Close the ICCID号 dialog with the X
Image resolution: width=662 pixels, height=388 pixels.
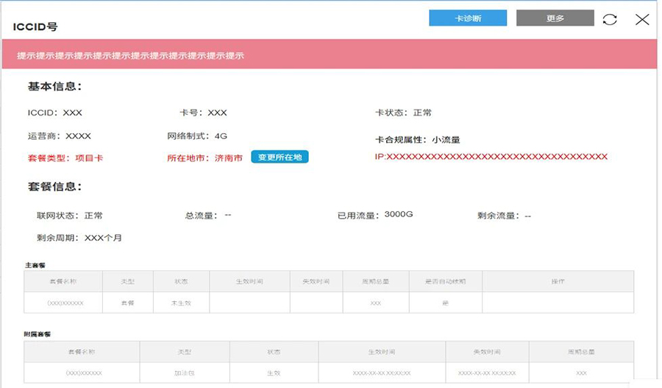coord(642,19)
